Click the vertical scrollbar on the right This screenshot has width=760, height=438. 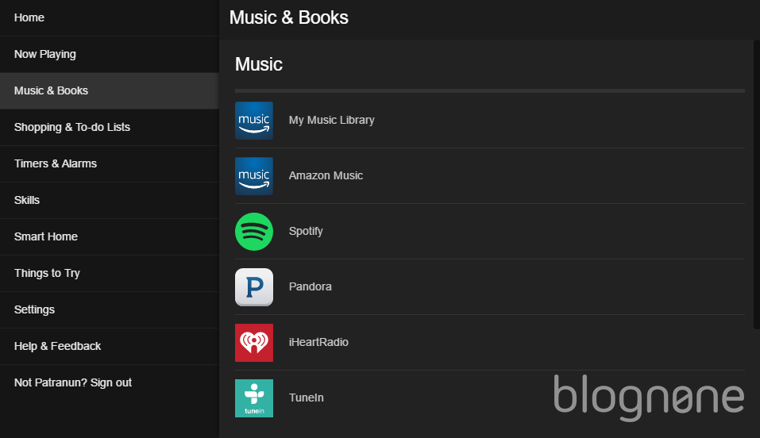[757, 185]
